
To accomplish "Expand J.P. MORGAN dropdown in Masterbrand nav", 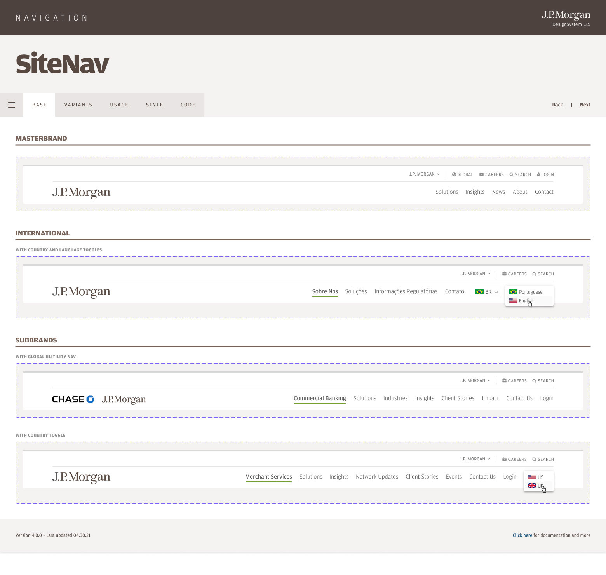I will click(425, 174).
